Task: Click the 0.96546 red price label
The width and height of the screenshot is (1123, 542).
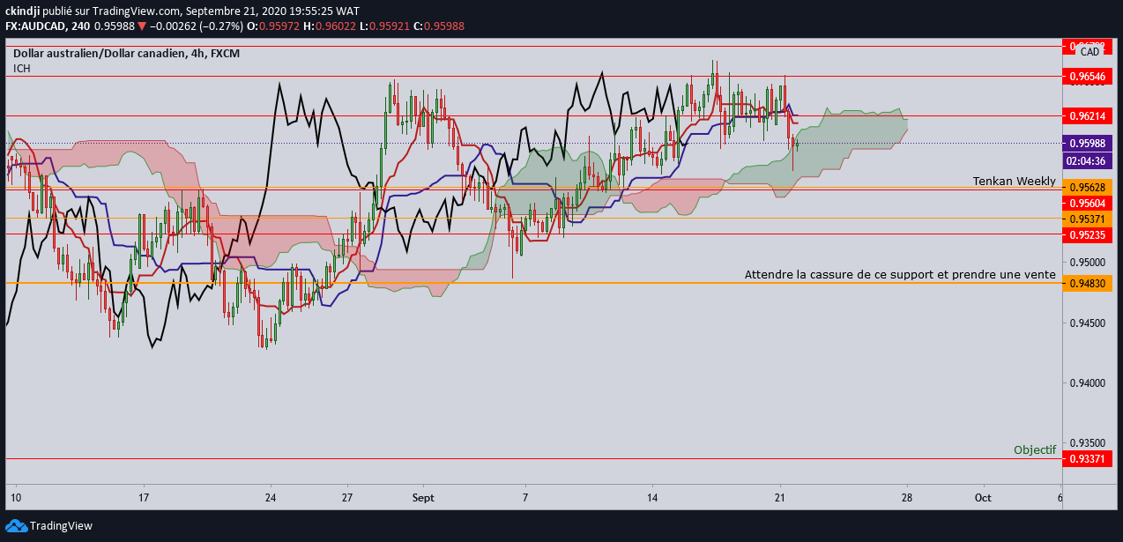Action: pos(1090,77)
